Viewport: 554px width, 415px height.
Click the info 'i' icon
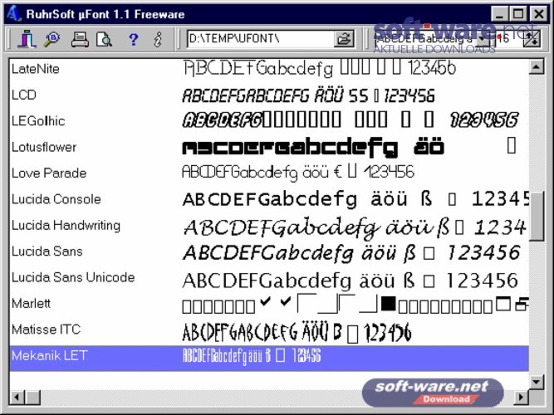pyautogui.click(x=159, y=39)
